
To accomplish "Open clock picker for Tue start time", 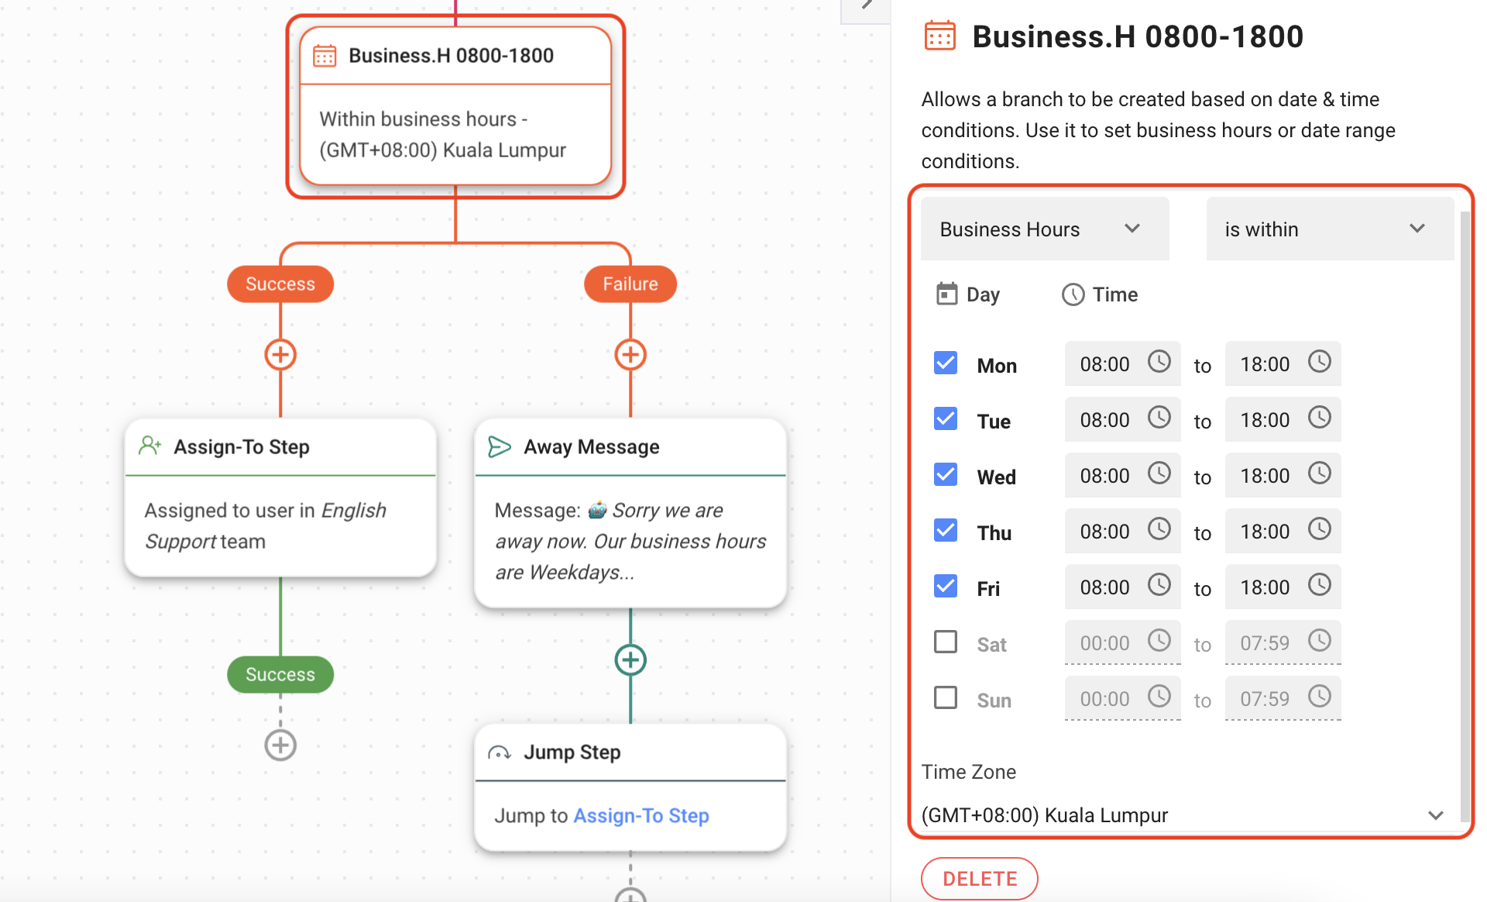I will [1159, 418].
